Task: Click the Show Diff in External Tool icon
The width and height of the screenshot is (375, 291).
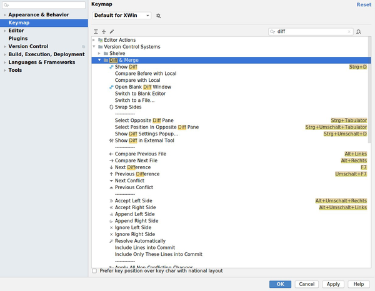Action: 111,141
